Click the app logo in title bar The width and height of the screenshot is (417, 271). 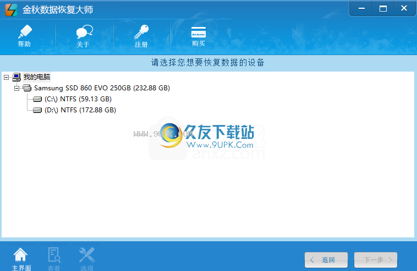tap(11, 10)
